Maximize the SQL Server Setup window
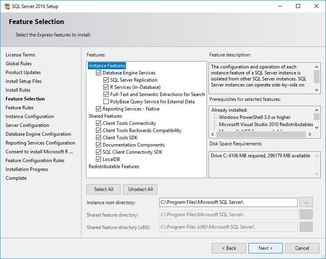326x259 pixels. 298,6
